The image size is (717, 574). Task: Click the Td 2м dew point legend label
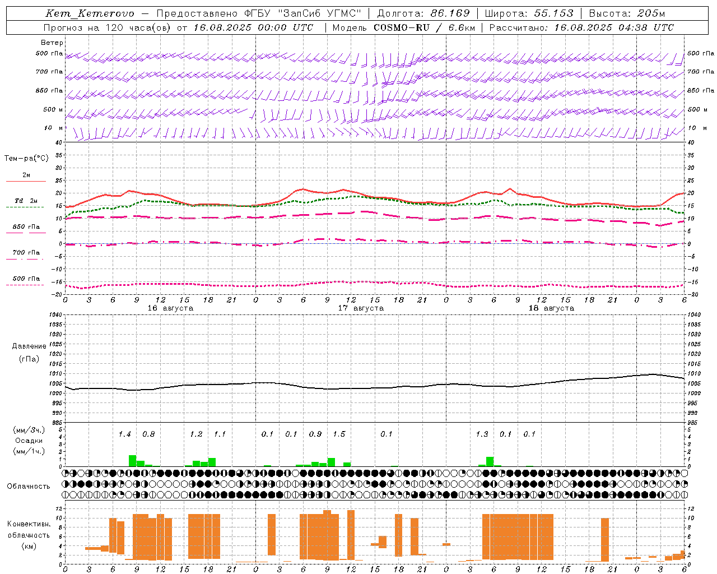point(26,201)
